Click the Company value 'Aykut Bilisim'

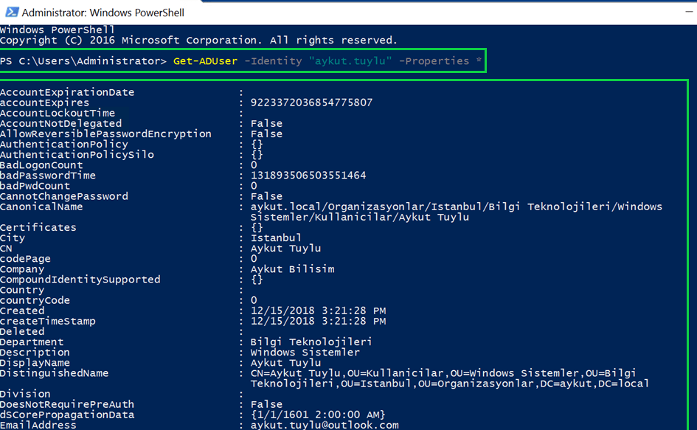pyautogui.click(x=292, y=269)
